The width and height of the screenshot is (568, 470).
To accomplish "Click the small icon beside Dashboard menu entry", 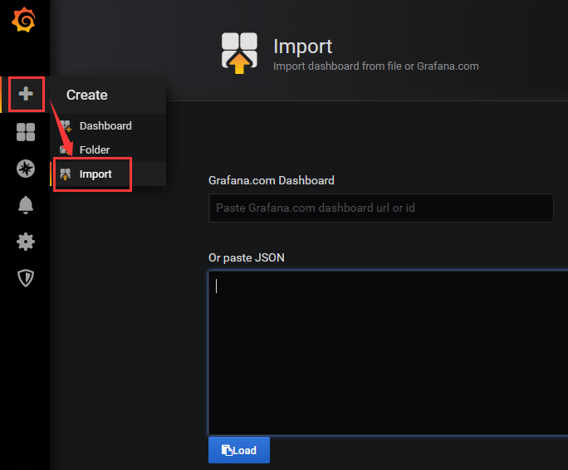I will point(66,125).
